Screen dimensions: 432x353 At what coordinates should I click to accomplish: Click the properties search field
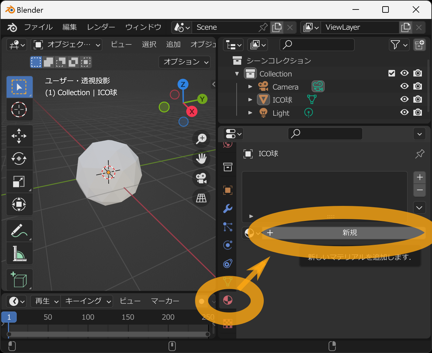pyautogui.click(x=325, y=134)
